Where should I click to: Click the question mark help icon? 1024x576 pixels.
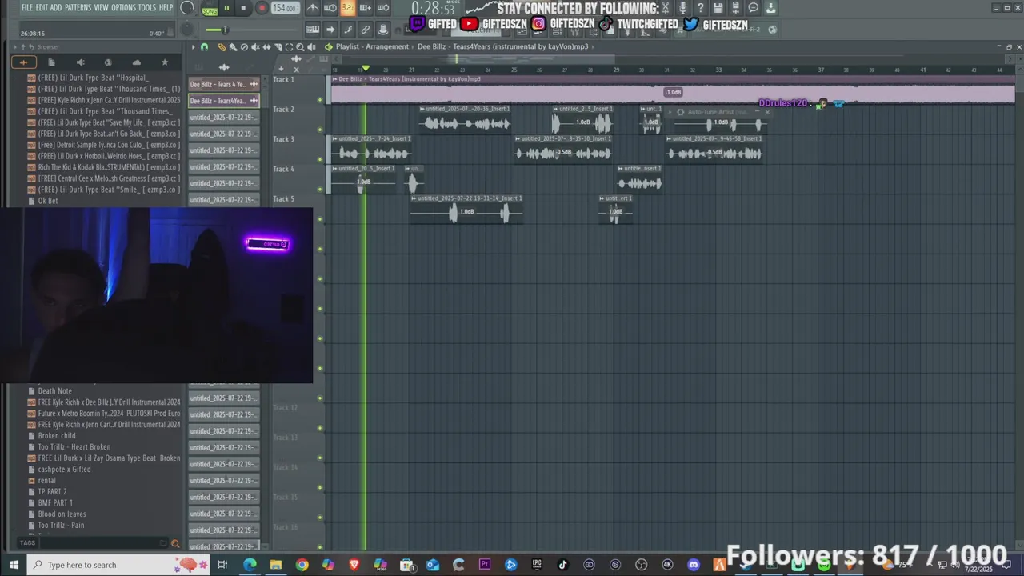pyautogui.click(x=701, y=8)
